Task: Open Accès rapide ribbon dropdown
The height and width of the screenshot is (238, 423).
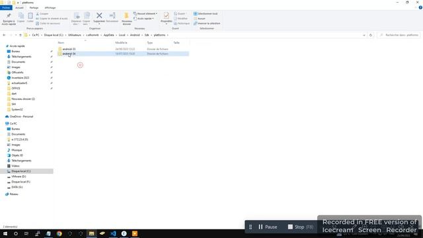Action: click(143, 19)
